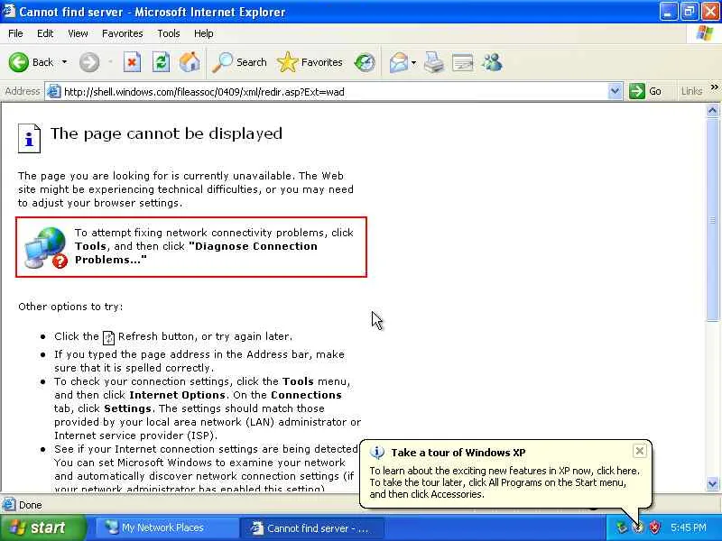Click the inline Refresh button icon
The width and height of the screenshot is (722, 541).
[x=108, y=337]
